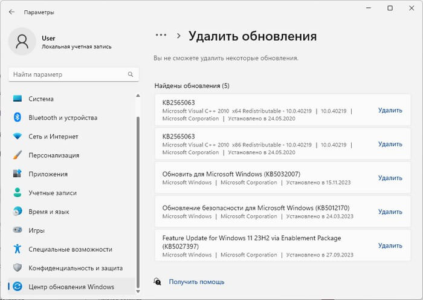The image size is (423, 300).
Task: Click the Персонализация brush icon
Action: point(18,155)
